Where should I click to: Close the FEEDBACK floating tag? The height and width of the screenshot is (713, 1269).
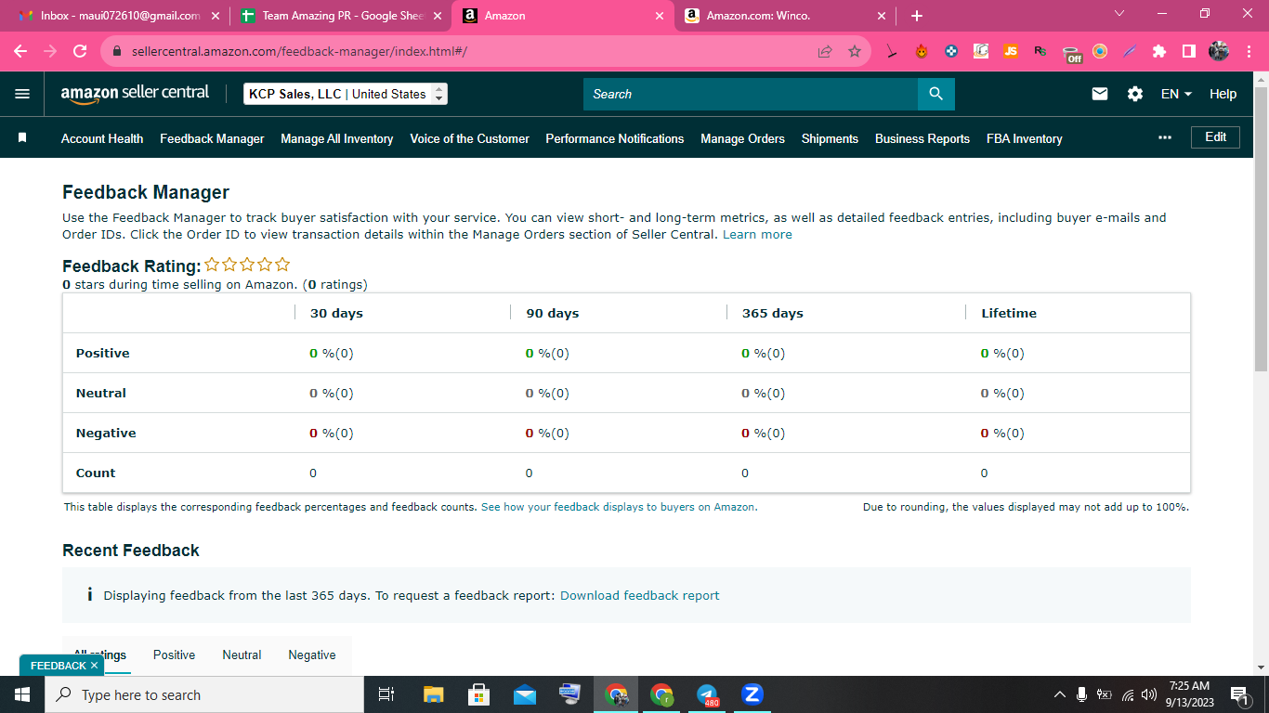point(94,666)
